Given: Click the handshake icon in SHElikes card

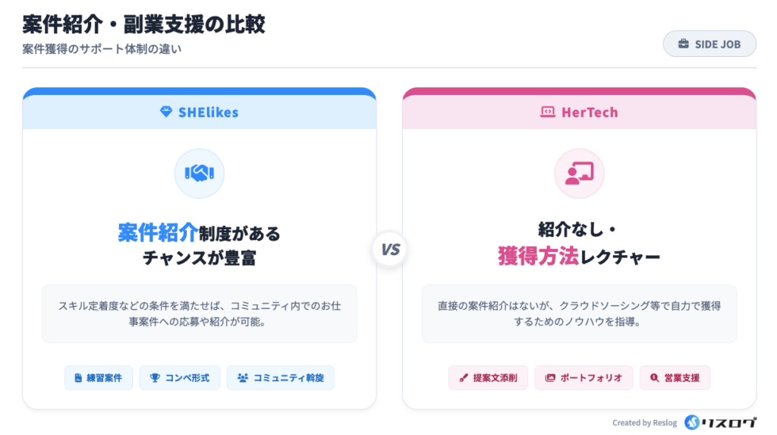Looking at the screenshot, I should coord(200,174).
